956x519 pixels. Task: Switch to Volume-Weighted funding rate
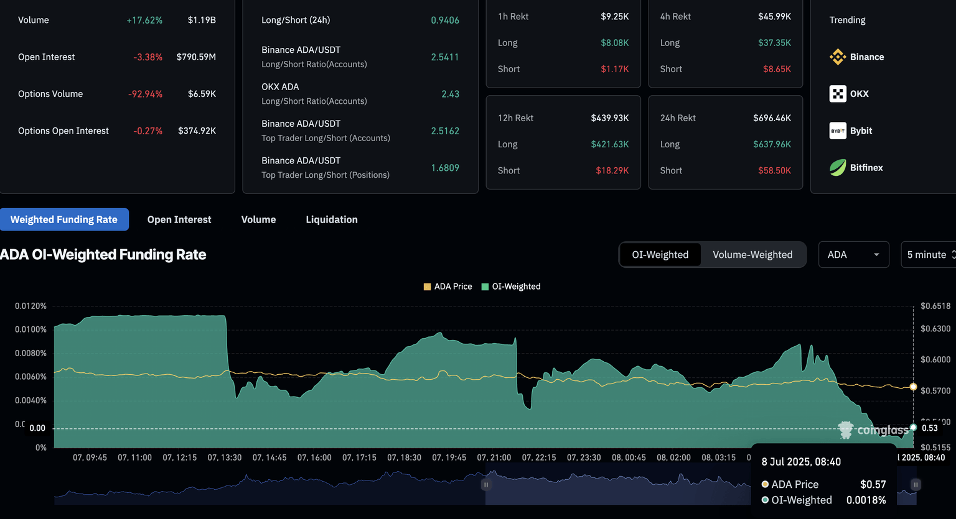tap(752, 255)
